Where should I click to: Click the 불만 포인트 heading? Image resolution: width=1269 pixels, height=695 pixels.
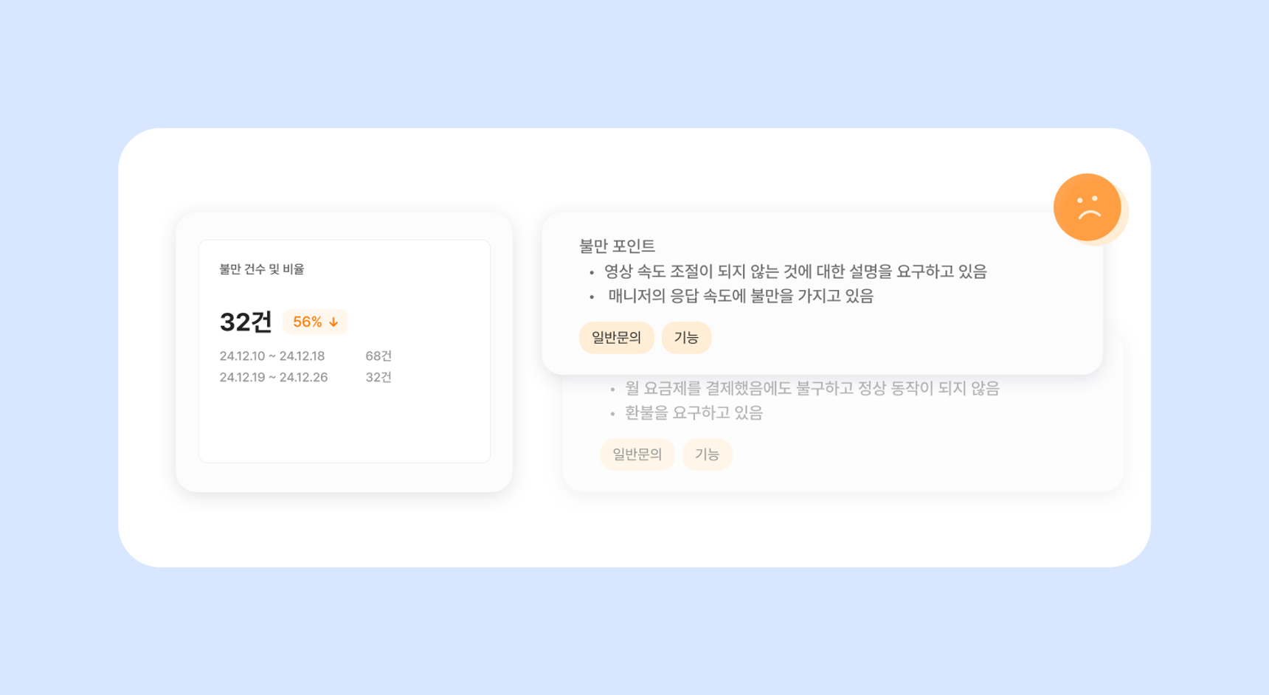coord(617,246)
